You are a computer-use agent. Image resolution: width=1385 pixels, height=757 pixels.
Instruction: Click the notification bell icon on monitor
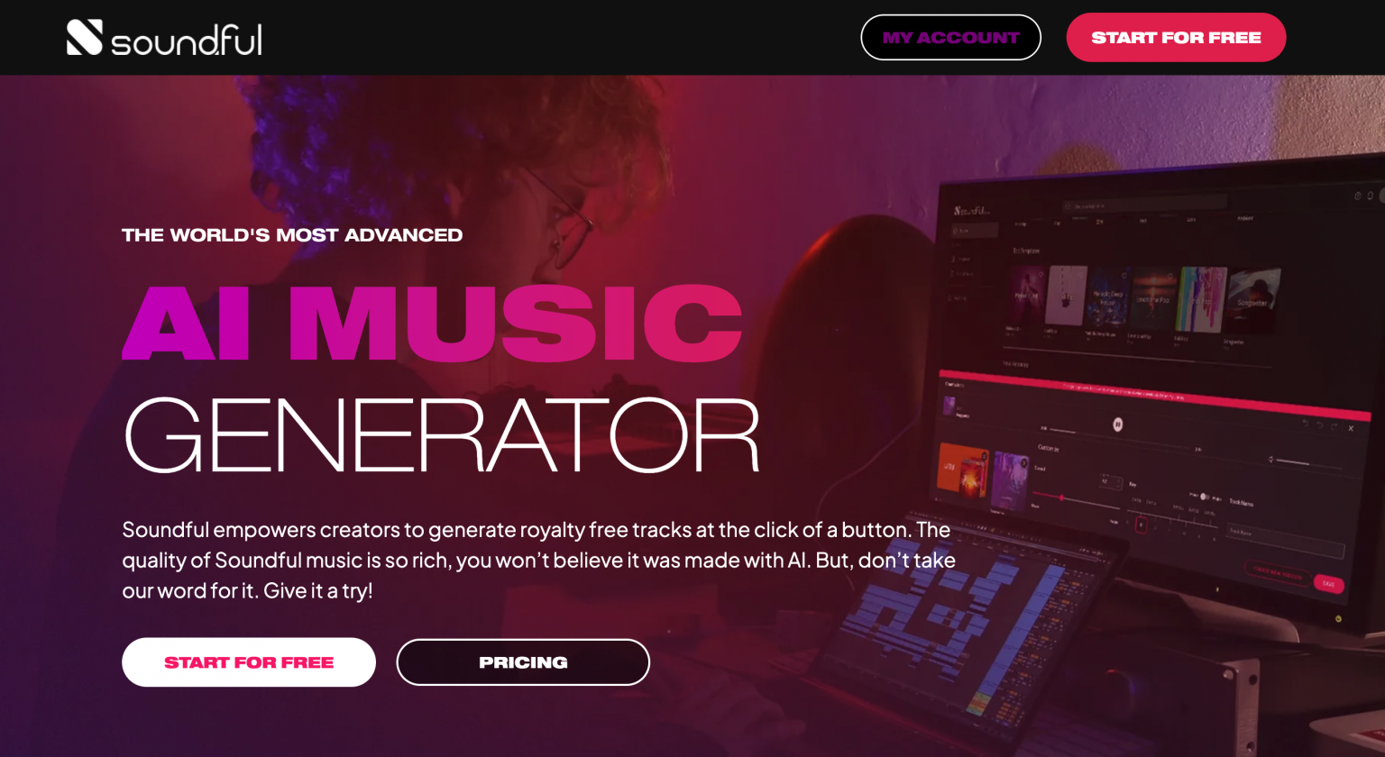(1371, 196)
